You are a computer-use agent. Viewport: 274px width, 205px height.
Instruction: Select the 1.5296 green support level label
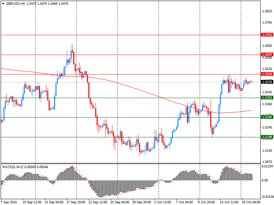tap(267, 117)
